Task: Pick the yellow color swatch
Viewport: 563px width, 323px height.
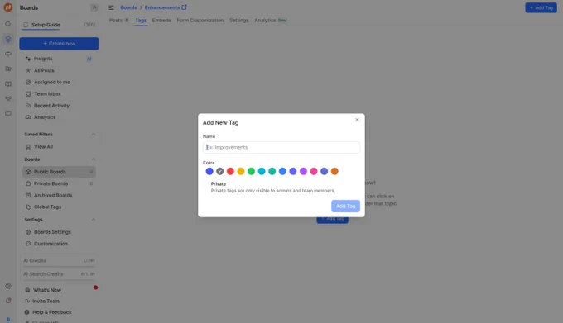Action: 241,172
